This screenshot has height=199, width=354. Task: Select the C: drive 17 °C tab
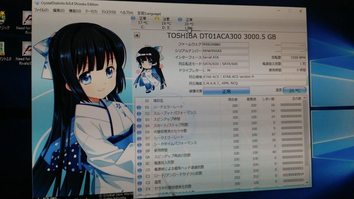click(x=140, y=22)
